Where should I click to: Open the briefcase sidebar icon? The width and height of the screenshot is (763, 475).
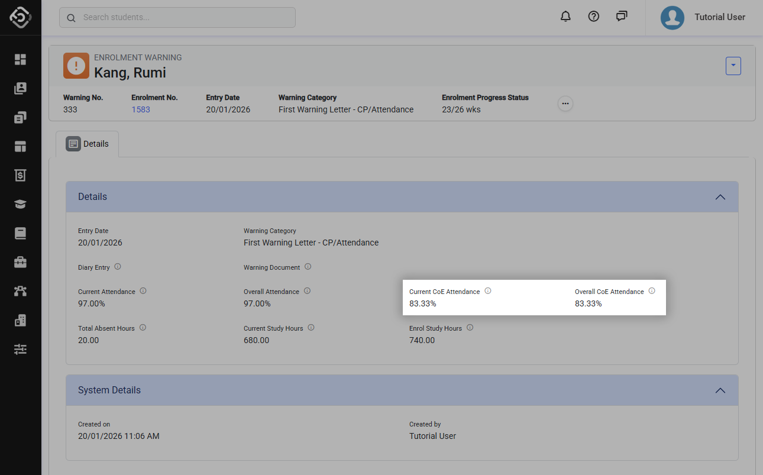21,262
